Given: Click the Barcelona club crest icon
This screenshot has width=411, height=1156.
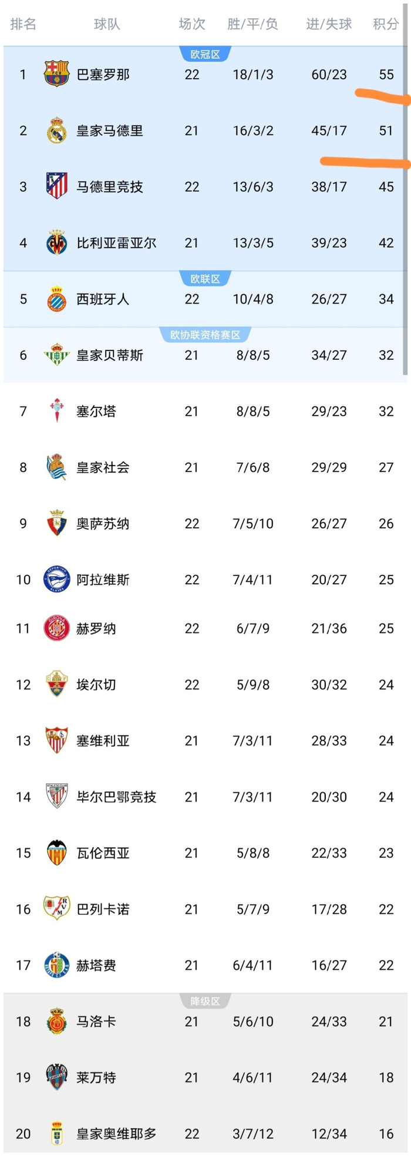Looking at the screenshot, I should coord(57,74).
